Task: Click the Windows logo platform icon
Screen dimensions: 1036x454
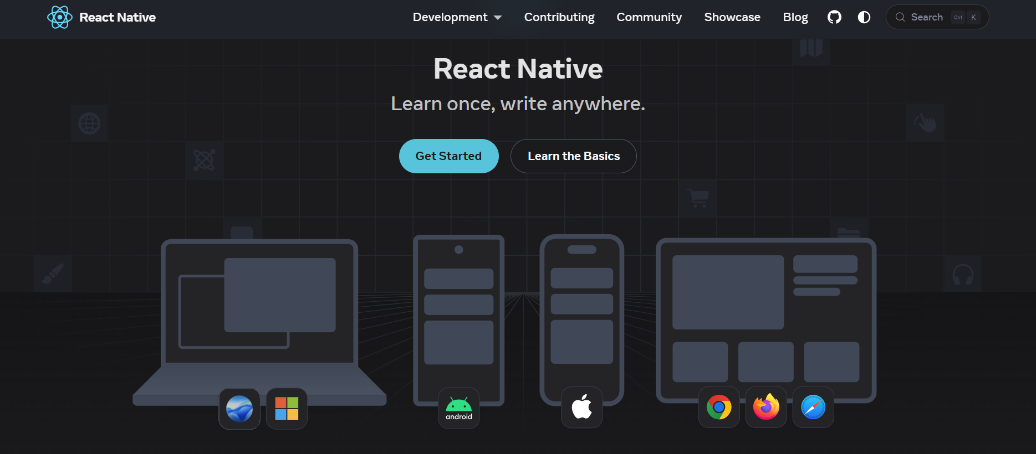Action: pos(287,409)
